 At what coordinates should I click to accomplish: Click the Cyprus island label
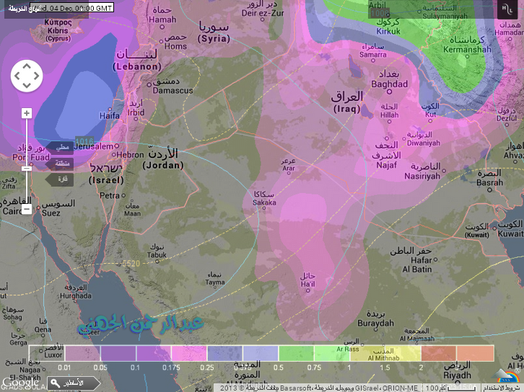pos(58,38)
